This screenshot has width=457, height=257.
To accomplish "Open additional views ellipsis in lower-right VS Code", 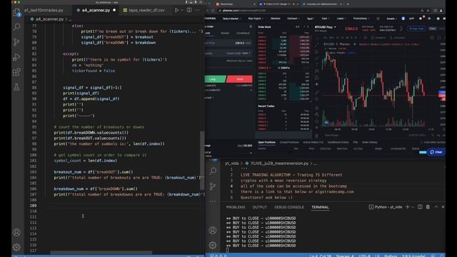I will point(213,201).
